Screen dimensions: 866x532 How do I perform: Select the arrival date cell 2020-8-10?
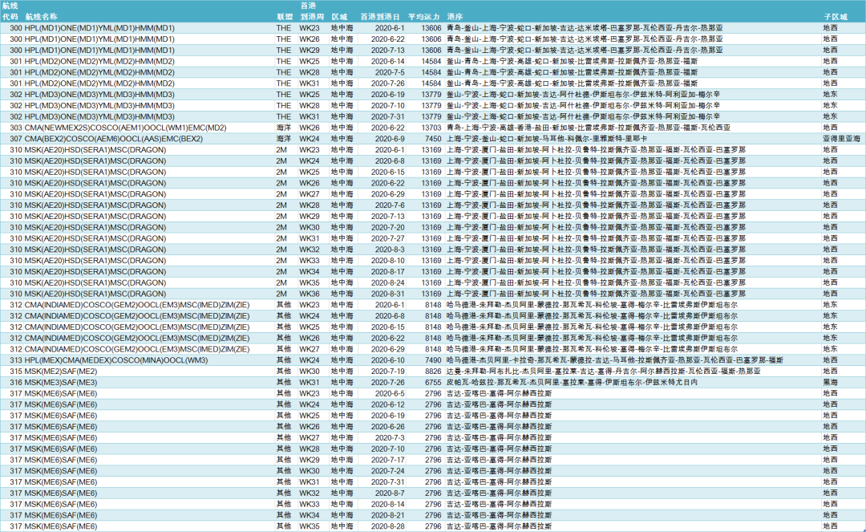pos(388,261)
